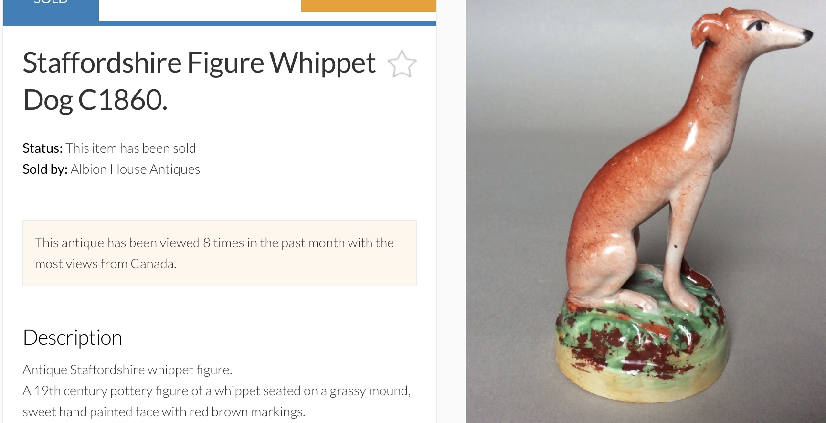Click the Staffordshire Figure Whippet Dog title
Image resolution: width=826 pixels, height=423 pixels.
pos(199,81)
